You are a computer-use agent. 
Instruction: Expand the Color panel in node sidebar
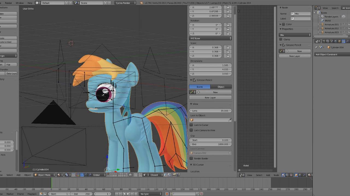point(280,24)
